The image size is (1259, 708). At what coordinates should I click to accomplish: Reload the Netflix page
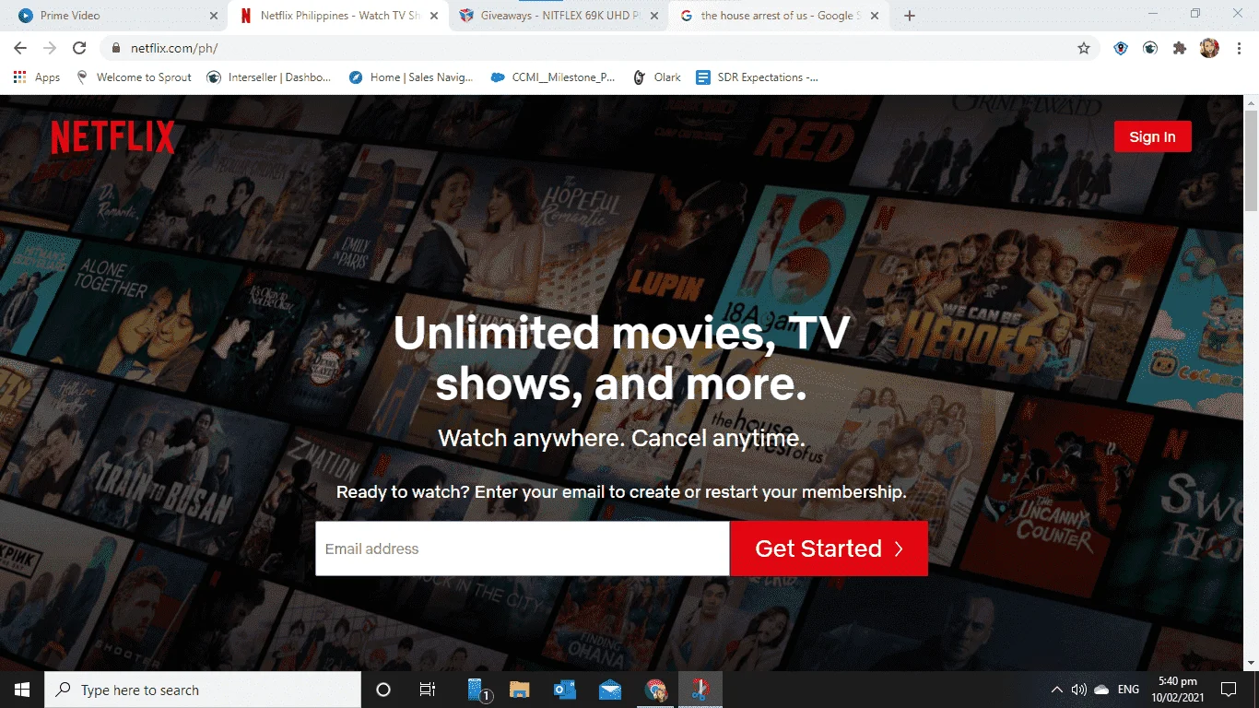pyautogui.click(x=79, y=48)
